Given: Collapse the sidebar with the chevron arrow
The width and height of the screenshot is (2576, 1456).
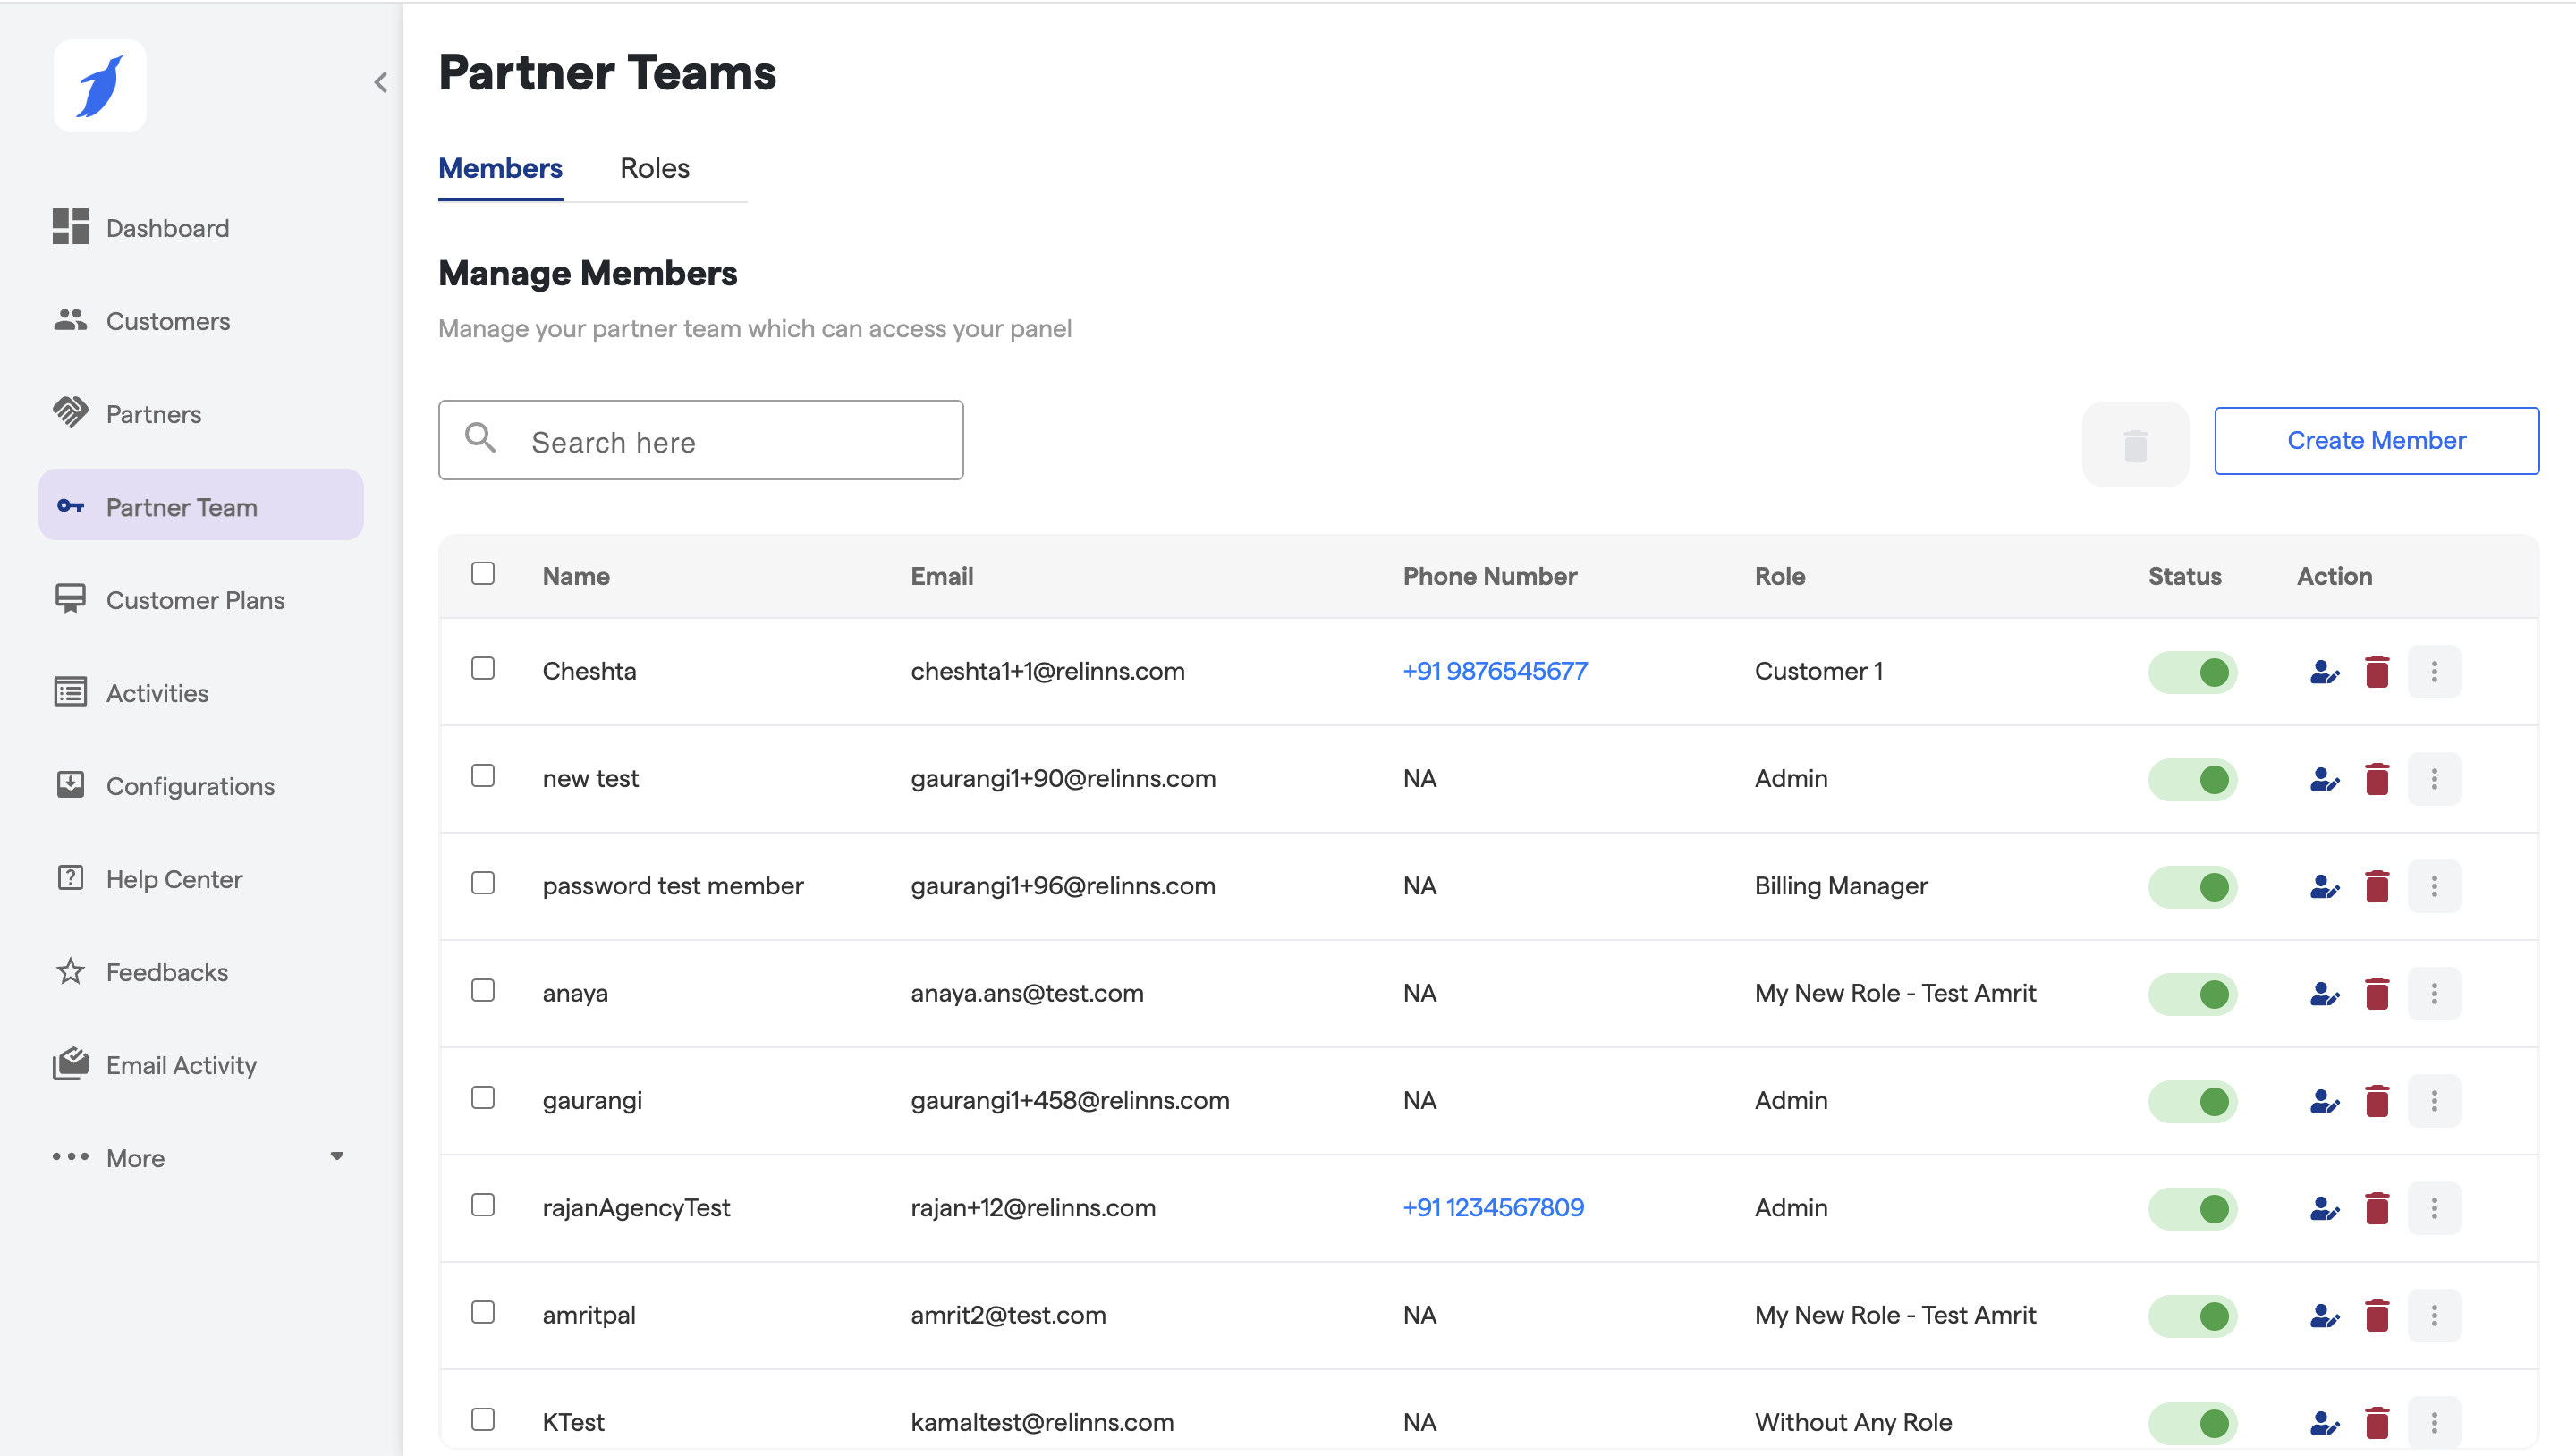Looking at the screenshot, I should (x=380, y=82).
